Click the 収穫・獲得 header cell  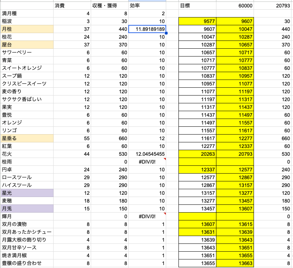point(110,6)
